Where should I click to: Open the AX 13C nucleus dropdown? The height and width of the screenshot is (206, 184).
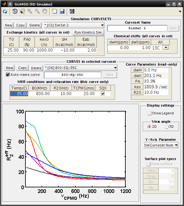tap(166, 48)
